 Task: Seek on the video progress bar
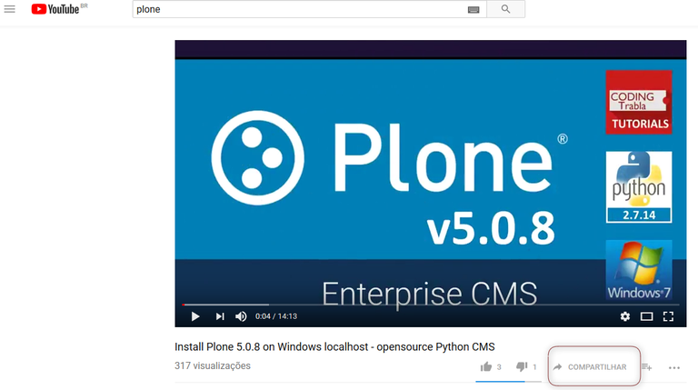(431, 305)
